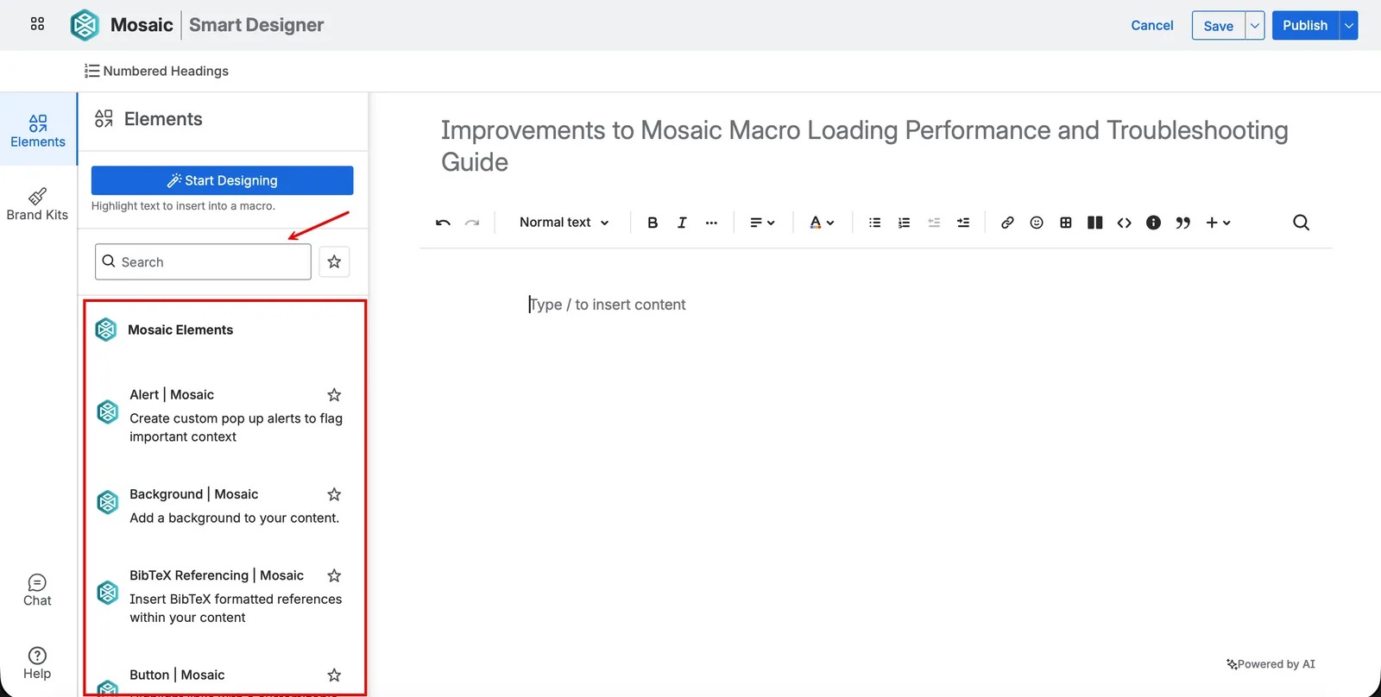Viewport: 1381px width, 697px height.
Task: Find text with the magnifier icon
Action: click(x=1301, y=223)
